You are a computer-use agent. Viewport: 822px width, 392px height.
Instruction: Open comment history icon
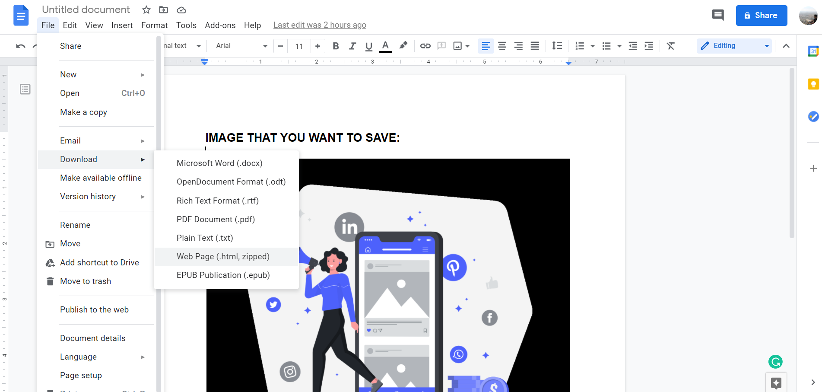point(718,15)
